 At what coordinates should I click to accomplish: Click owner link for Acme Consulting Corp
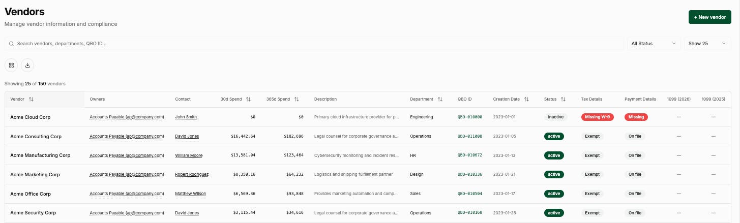(x=127, y=136)
